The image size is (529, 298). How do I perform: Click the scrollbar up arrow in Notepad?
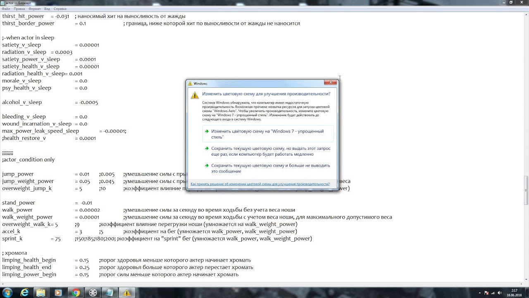click(x=527, y=14)
